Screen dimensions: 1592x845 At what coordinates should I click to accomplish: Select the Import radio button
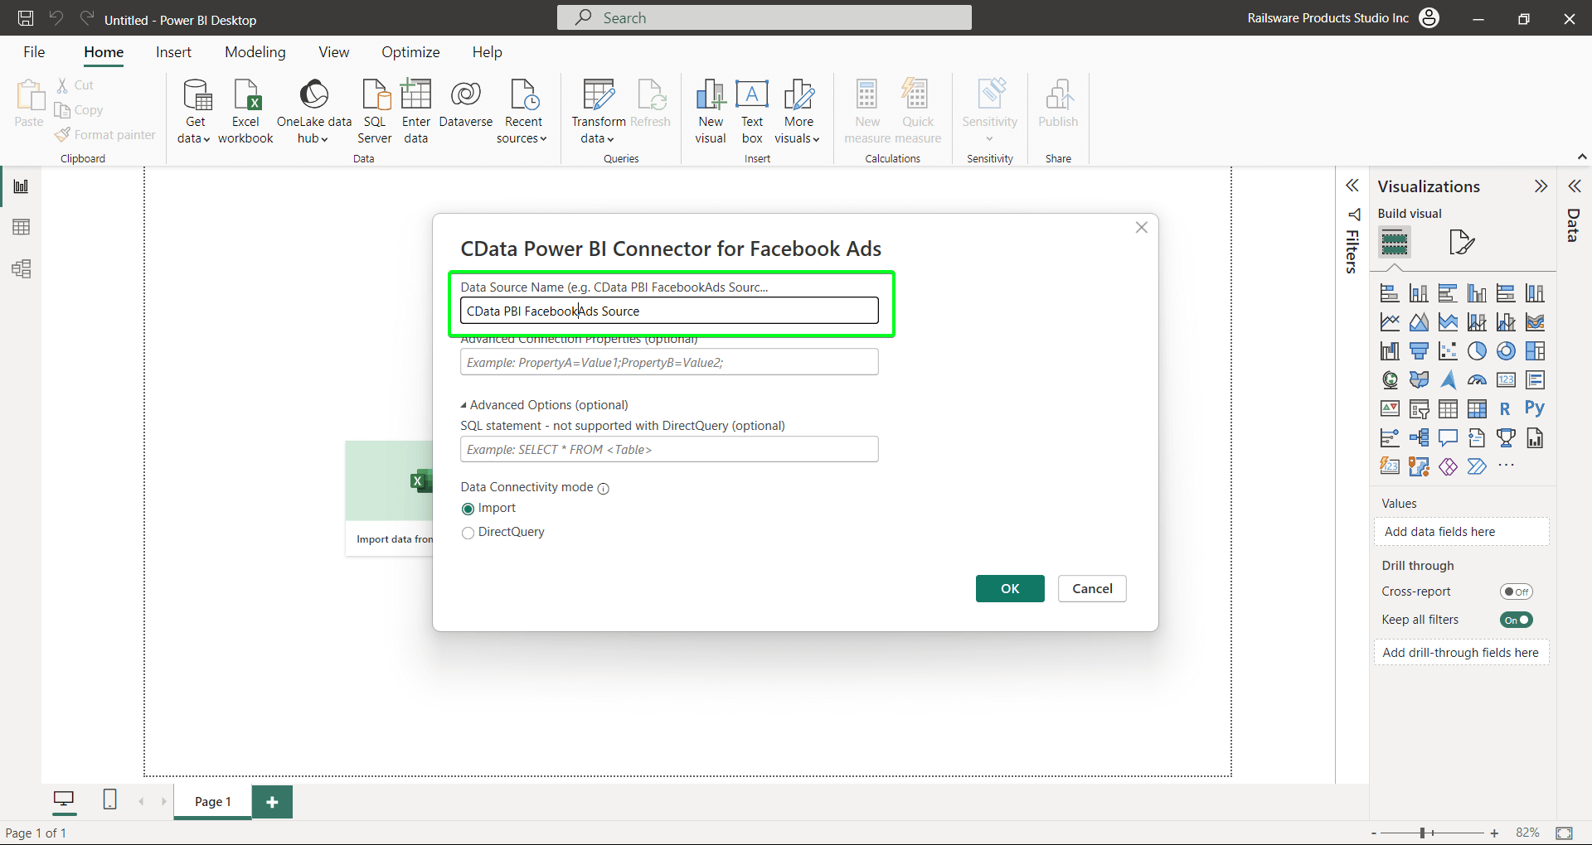[468, 509]
